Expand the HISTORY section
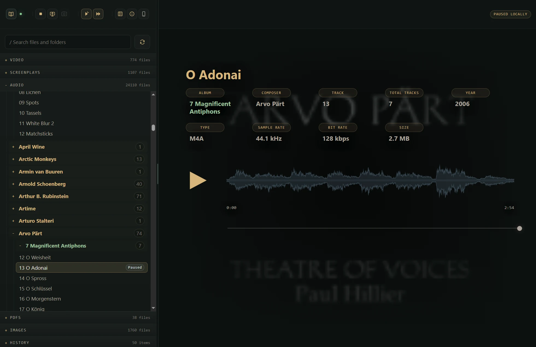This screenshot has height=347, width=536. (78, 343)
